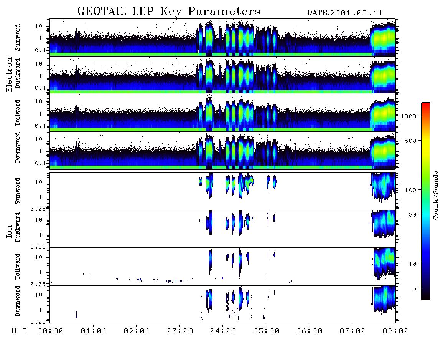Image resolution: width=438 pixels, height=338 pixels.
Task: Click the vertical Ion group label
Action: [9, 231]
